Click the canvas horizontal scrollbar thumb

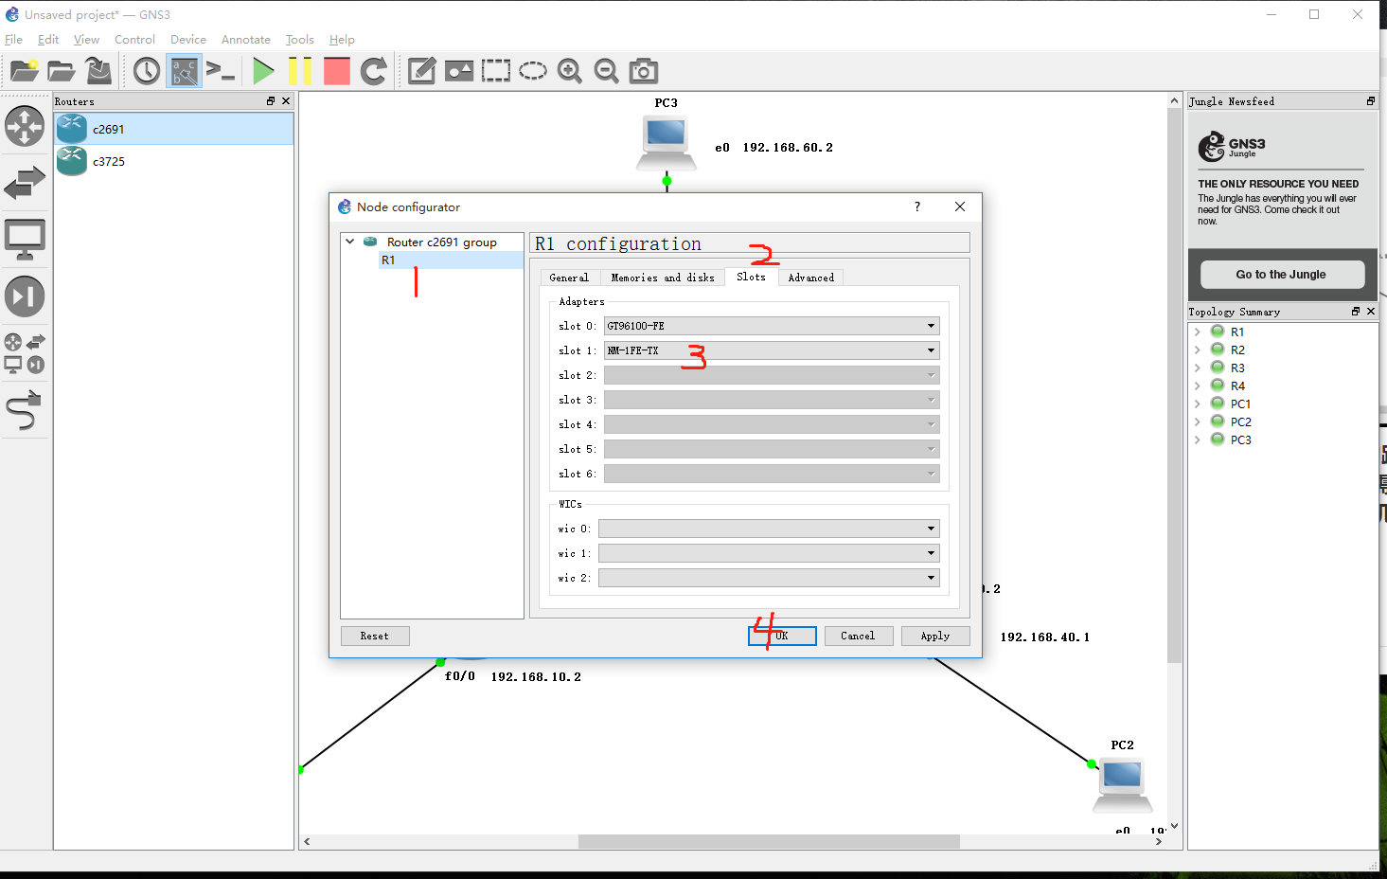tap(769, 841)
